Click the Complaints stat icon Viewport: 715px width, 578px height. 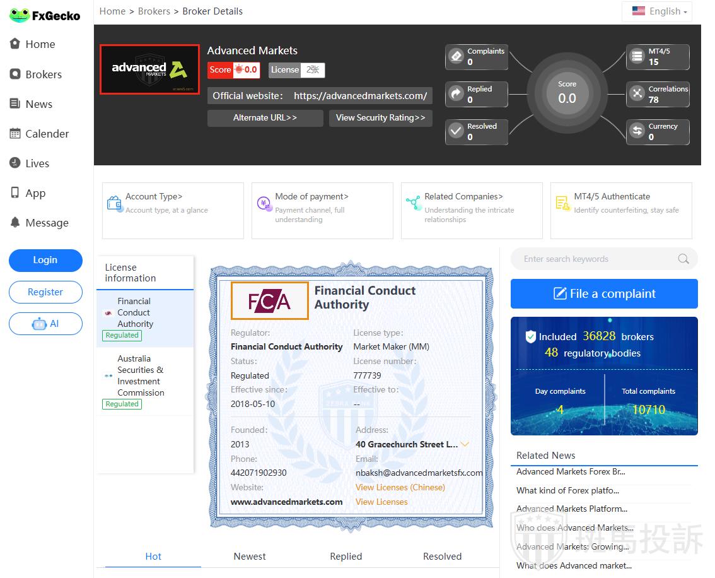coord(456,56)
